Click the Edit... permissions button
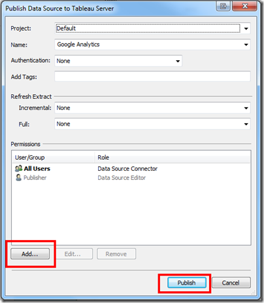Screen dimensions: 264x303 tap(73, 254)
